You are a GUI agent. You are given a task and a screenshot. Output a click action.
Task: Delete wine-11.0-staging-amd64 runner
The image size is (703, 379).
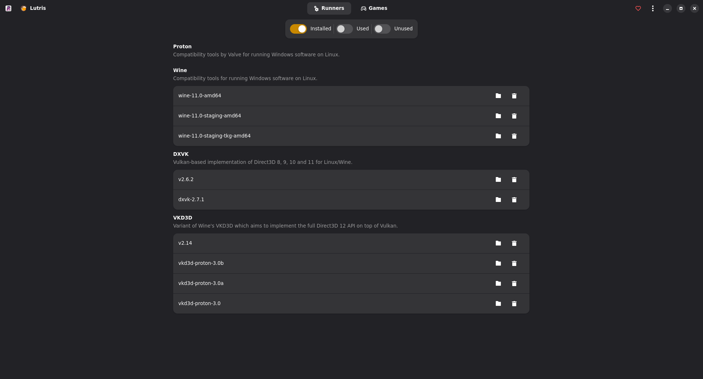(514, 116)
